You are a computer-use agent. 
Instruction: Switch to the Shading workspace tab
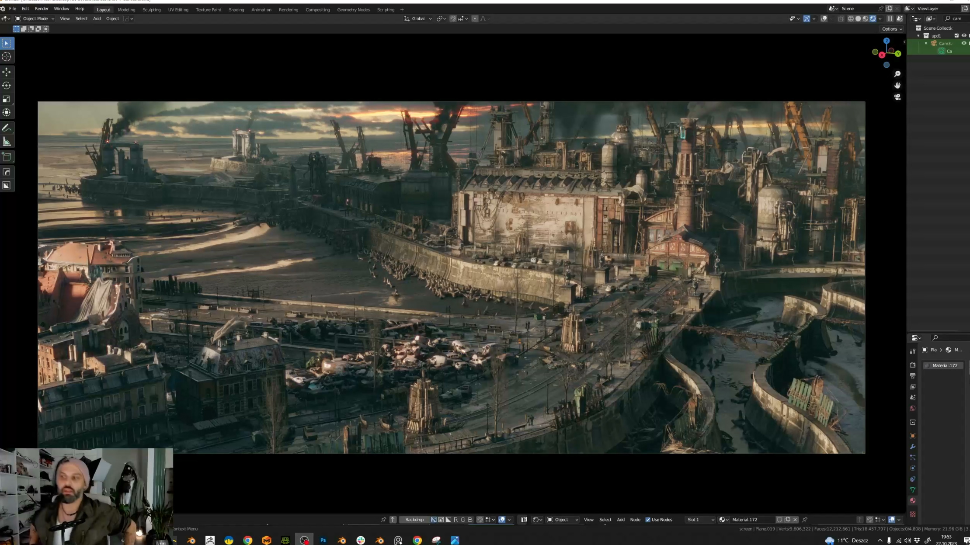(236, 10)
